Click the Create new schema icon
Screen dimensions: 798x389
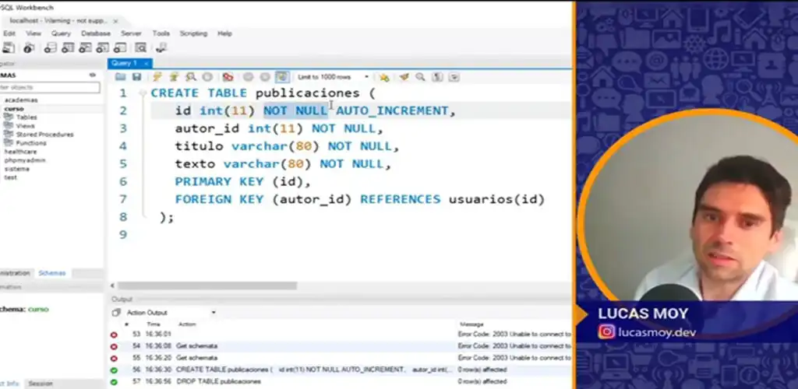(x=50, y=47)
